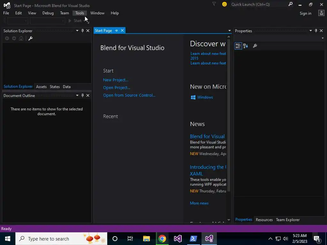The height and width of the screenshot is (245, 327).
Task: Open the Tools menu
Action: tap(80, 13)
